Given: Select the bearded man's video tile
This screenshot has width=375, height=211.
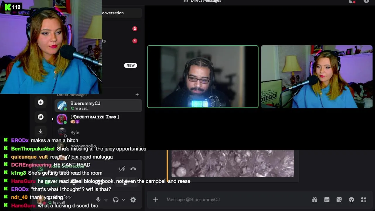Looking at the screenshot, I should pos(203,76).
